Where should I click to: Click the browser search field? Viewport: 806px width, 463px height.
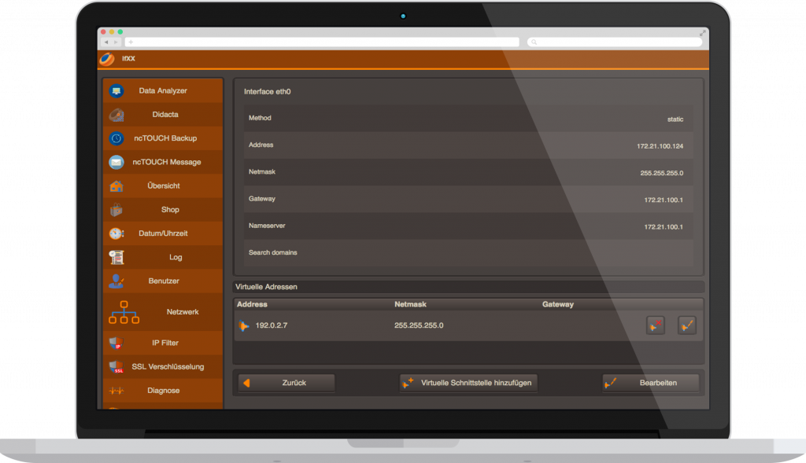(615, 42)
